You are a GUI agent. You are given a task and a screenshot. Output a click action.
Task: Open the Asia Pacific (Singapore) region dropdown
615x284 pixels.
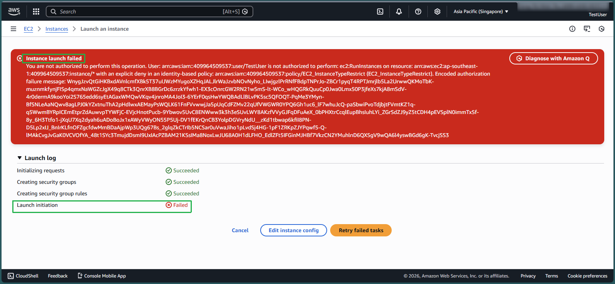(481, 12)
